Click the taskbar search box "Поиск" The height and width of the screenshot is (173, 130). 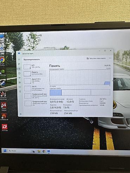pos(20,151)
